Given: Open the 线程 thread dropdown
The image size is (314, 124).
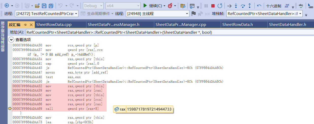Looking at the screenshot, I should point(157,13).
